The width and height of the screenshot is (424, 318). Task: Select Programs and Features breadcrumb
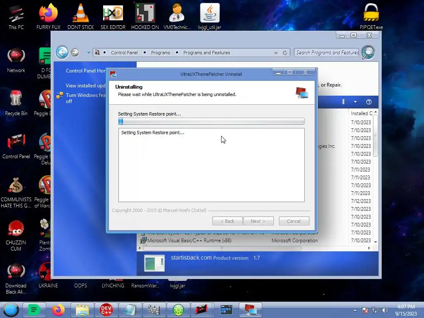click(x=207, y=53)
